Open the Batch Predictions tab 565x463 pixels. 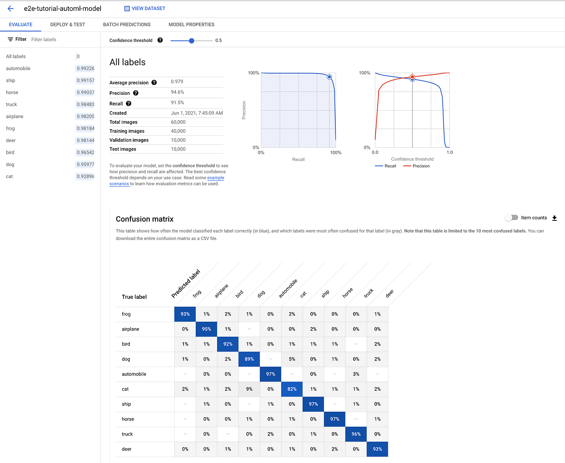pyautogui.click(x=127, y=25)
